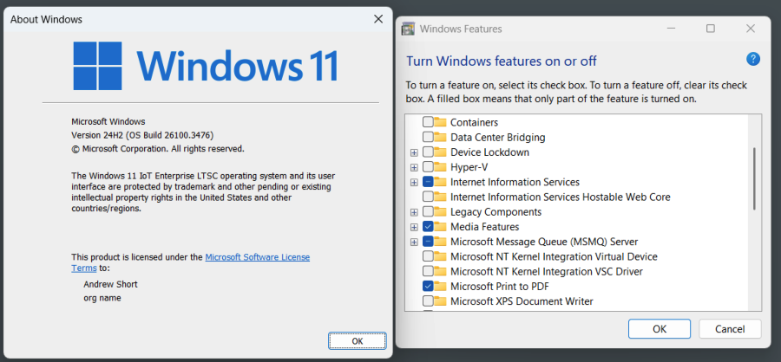Toggle the Internet Information Services checkbox
This screenshot has width=781, height=362.
coord(428,182)
